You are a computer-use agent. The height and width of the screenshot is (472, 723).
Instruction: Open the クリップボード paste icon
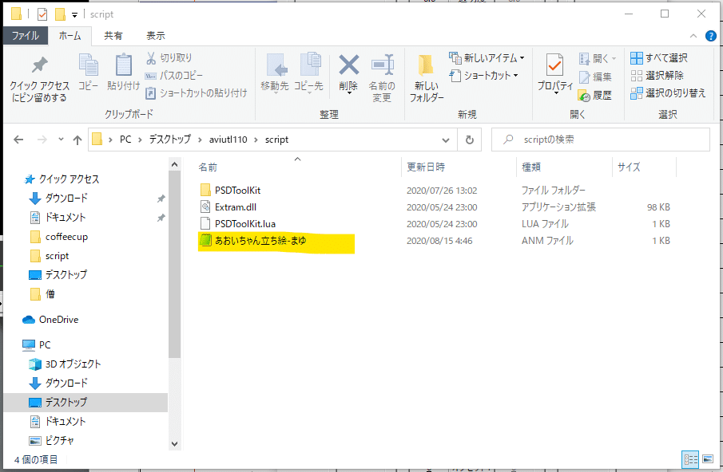[x=123, y=72]
